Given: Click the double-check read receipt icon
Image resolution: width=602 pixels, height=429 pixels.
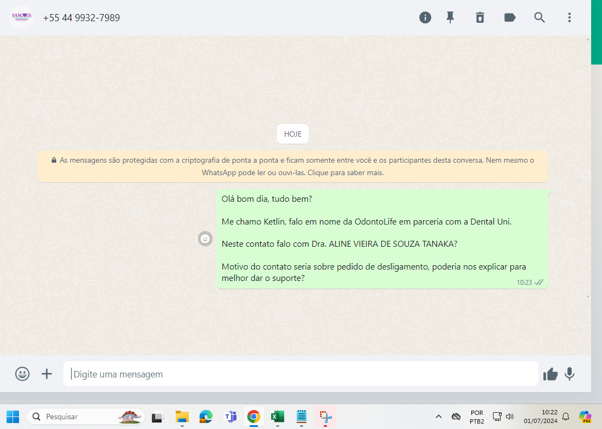Looking at the screenshot, I should tap(539, 282).
